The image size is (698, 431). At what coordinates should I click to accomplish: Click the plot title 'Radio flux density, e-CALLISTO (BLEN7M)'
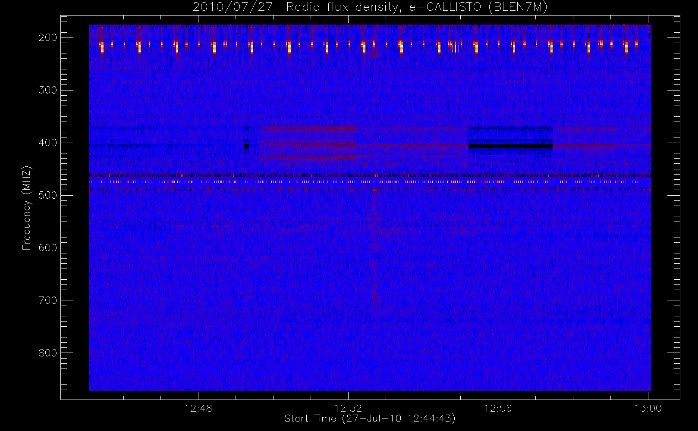417,7
